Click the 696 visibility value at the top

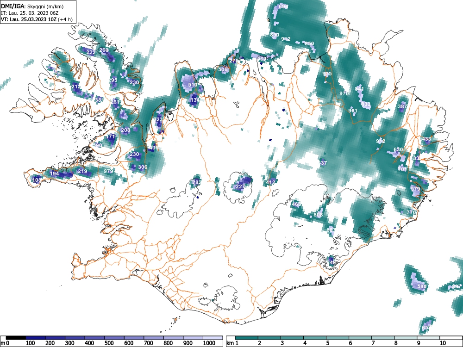[x=283, y=6]
